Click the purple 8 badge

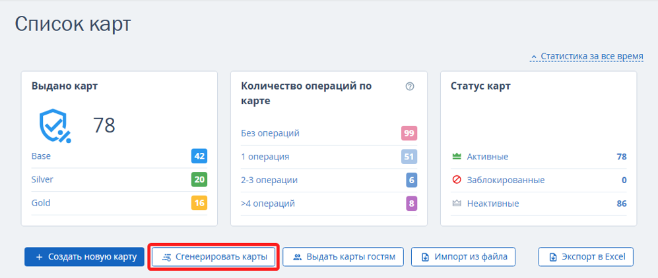coord(411,204)
